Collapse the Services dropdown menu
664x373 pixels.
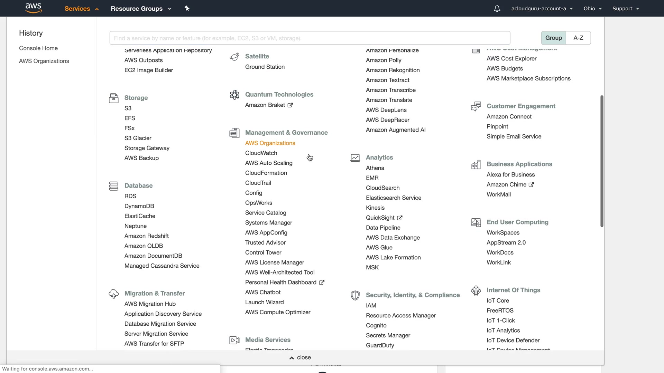coord(82,9)
